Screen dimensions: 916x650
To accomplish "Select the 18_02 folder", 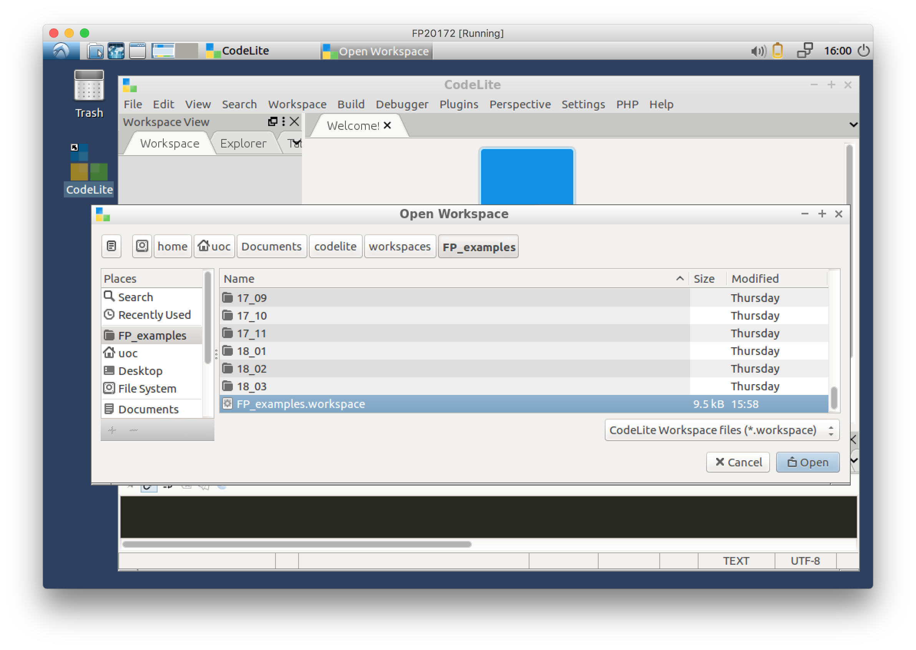I will click(x=251, y=369).
